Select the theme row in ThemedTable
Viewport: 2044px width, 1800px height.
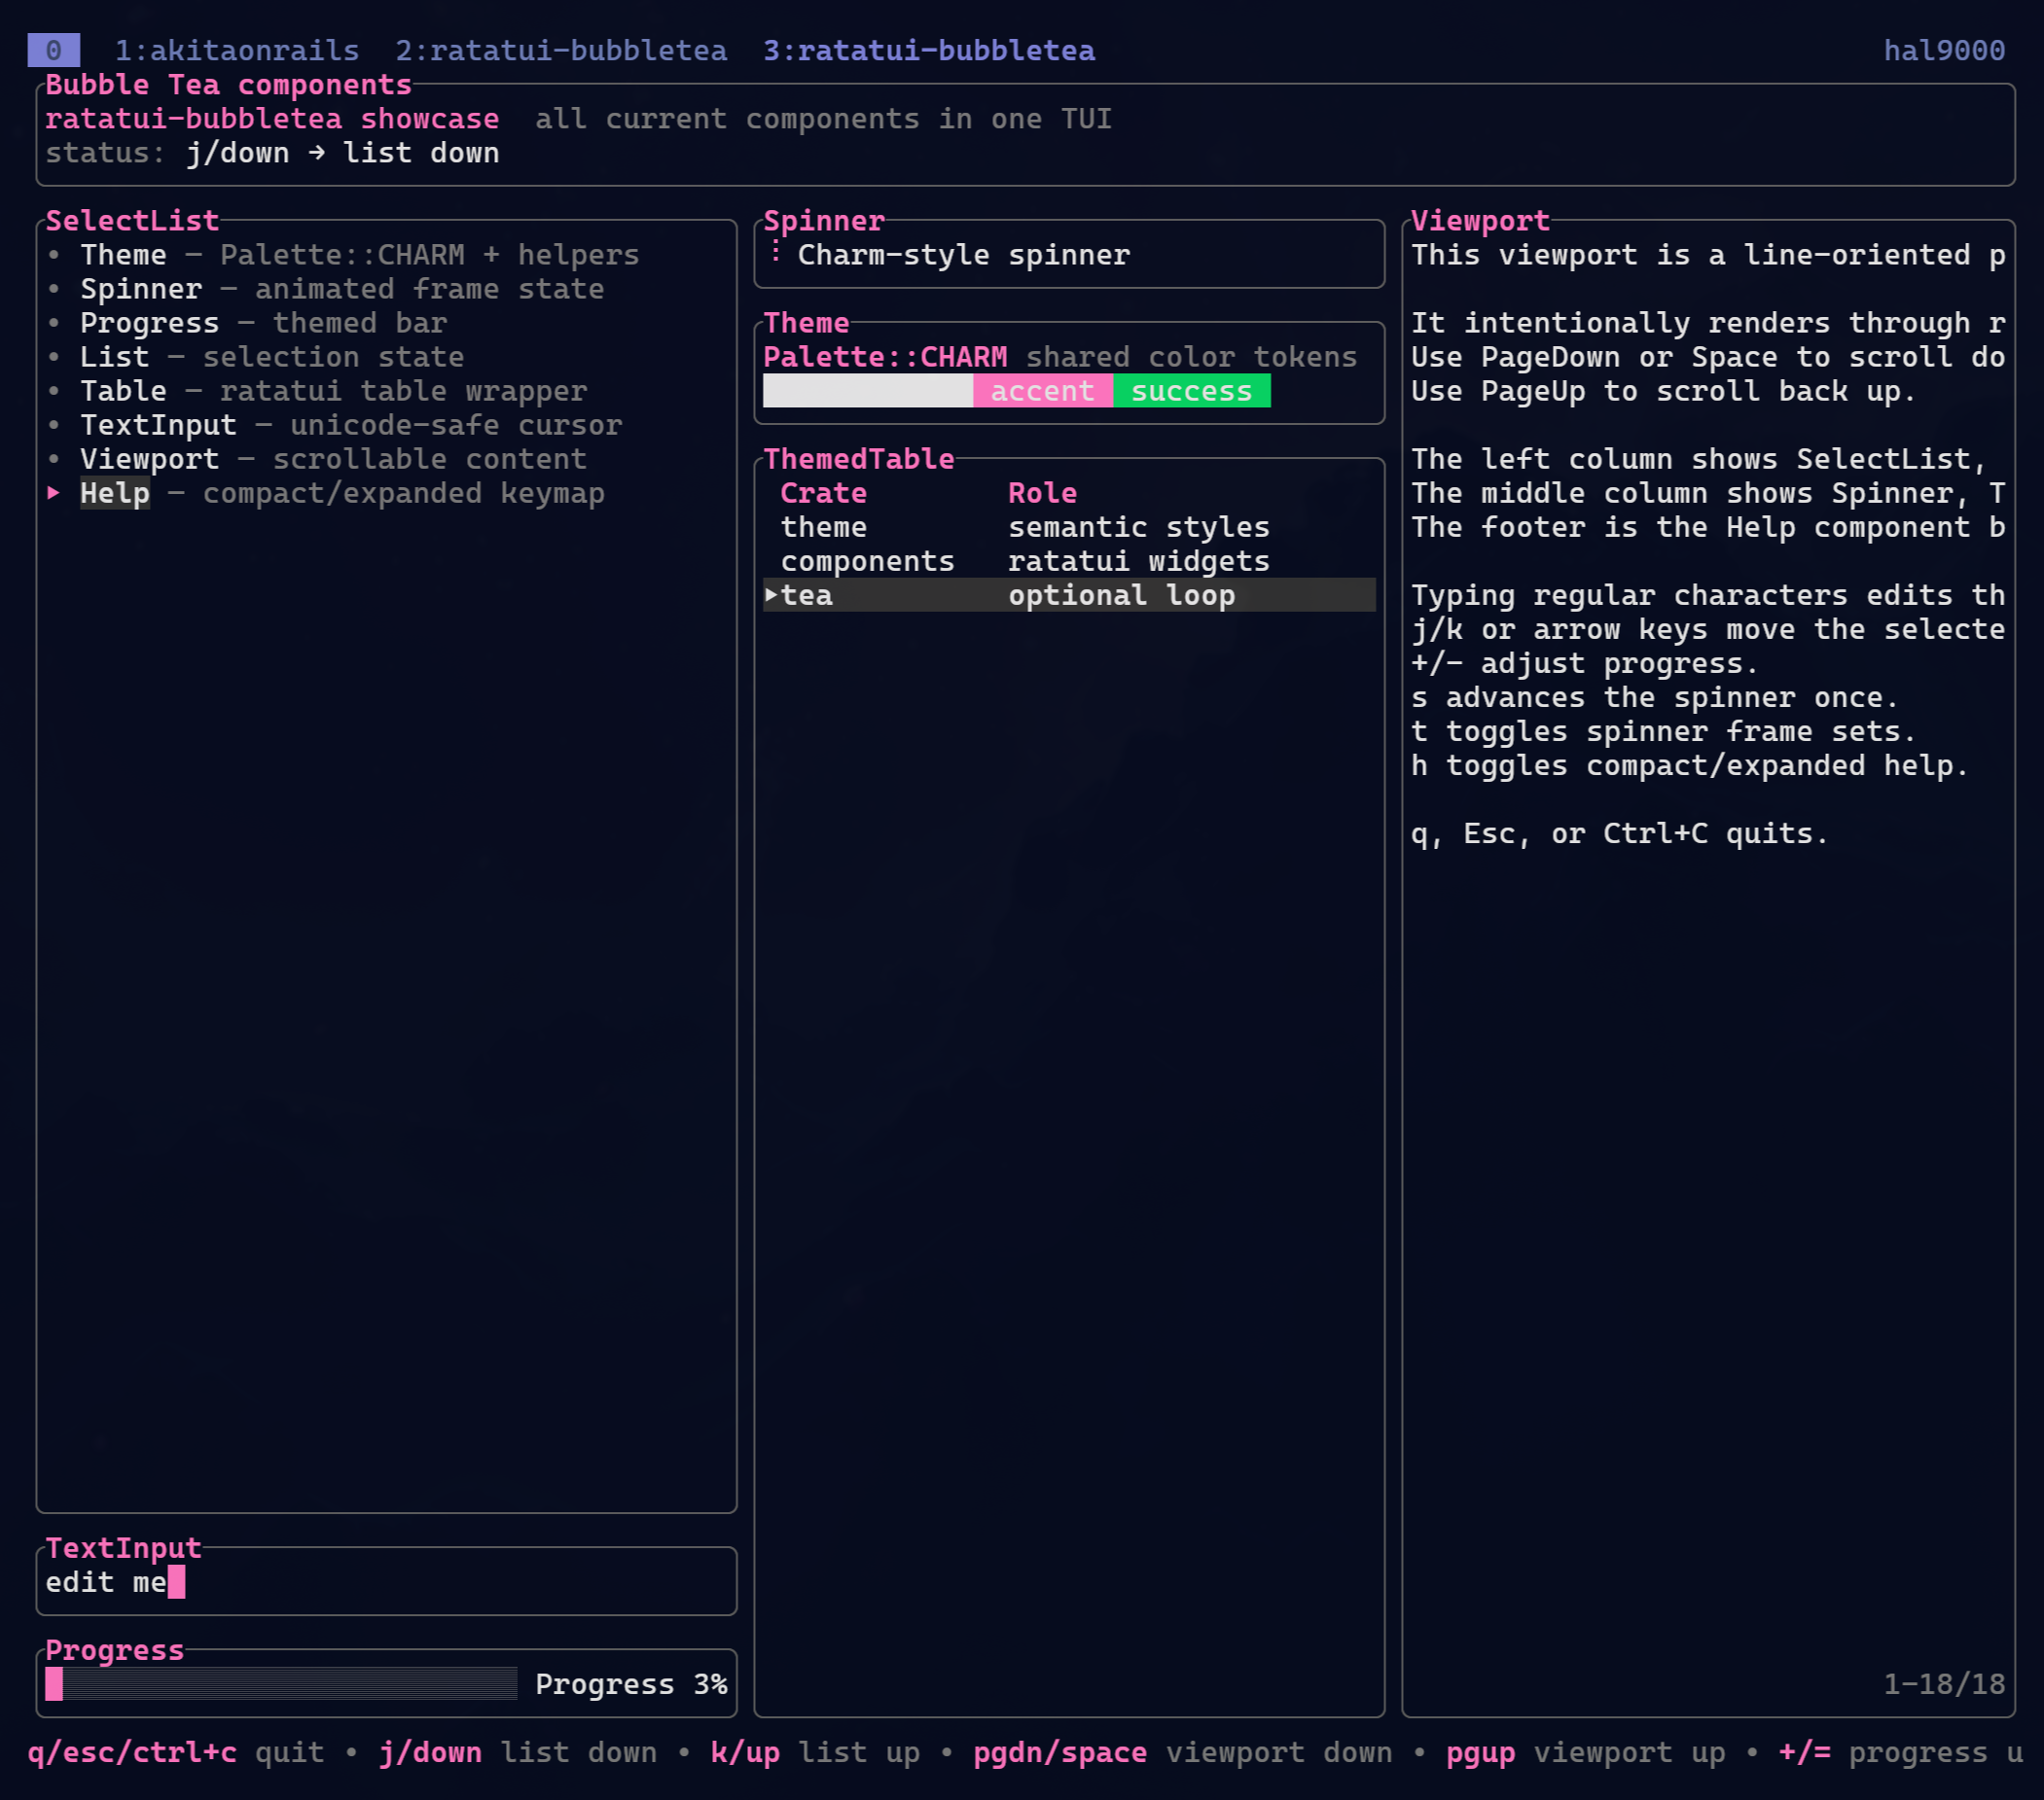point(1069,527)
